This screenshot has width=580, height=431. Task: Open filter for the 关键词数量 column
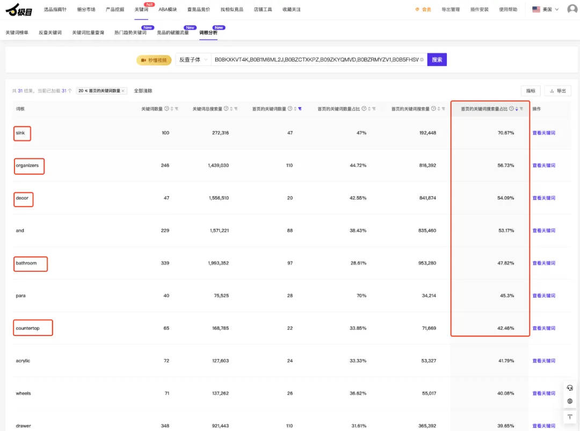[x=177, y=109]
